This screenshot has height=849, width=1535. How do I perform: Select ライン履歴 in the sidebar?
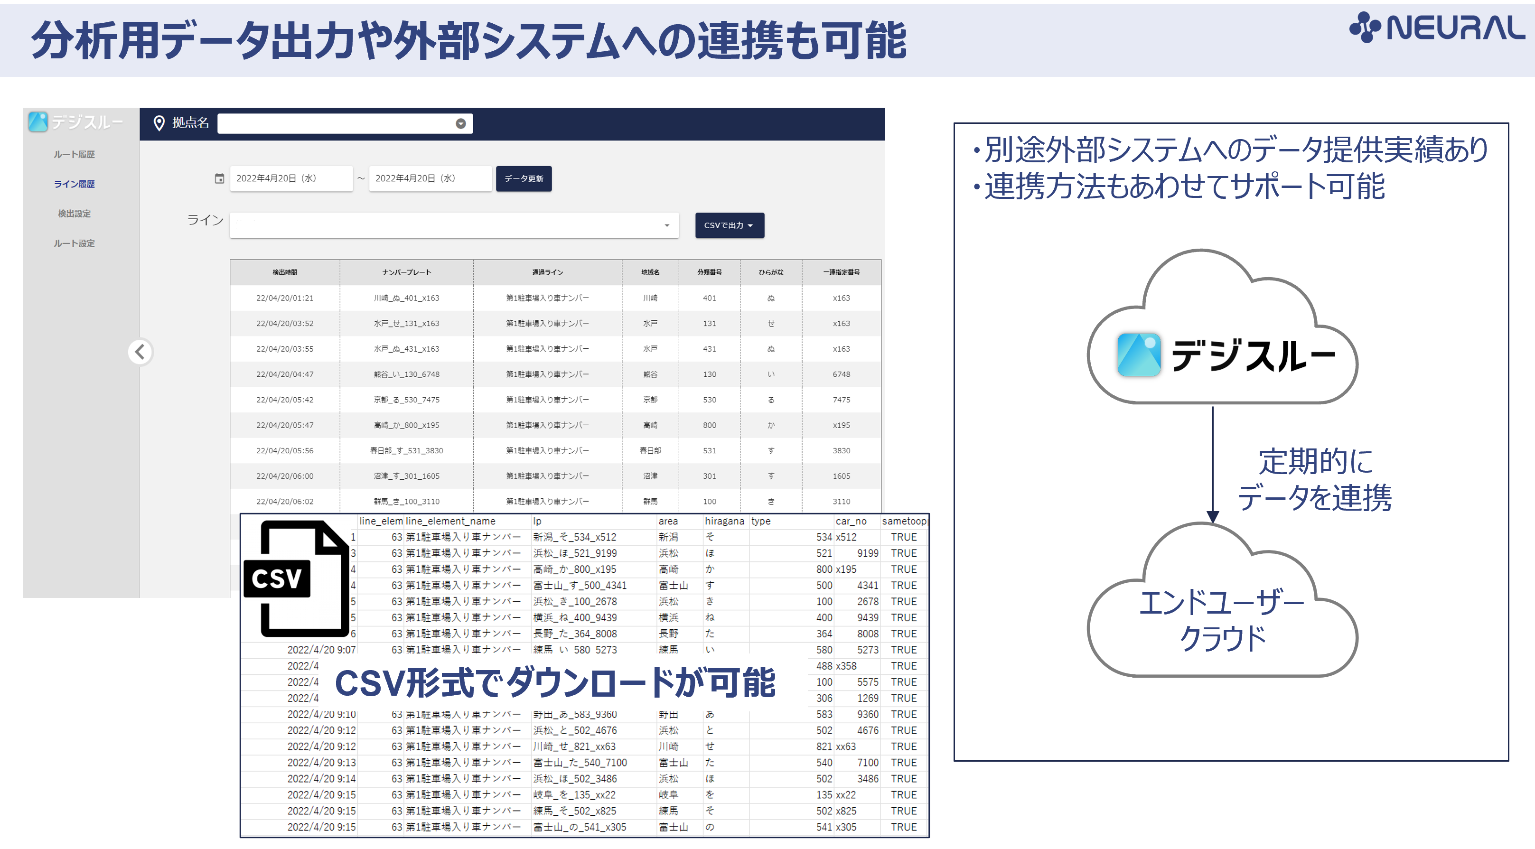pyautogui.click(x=75, y=184)
